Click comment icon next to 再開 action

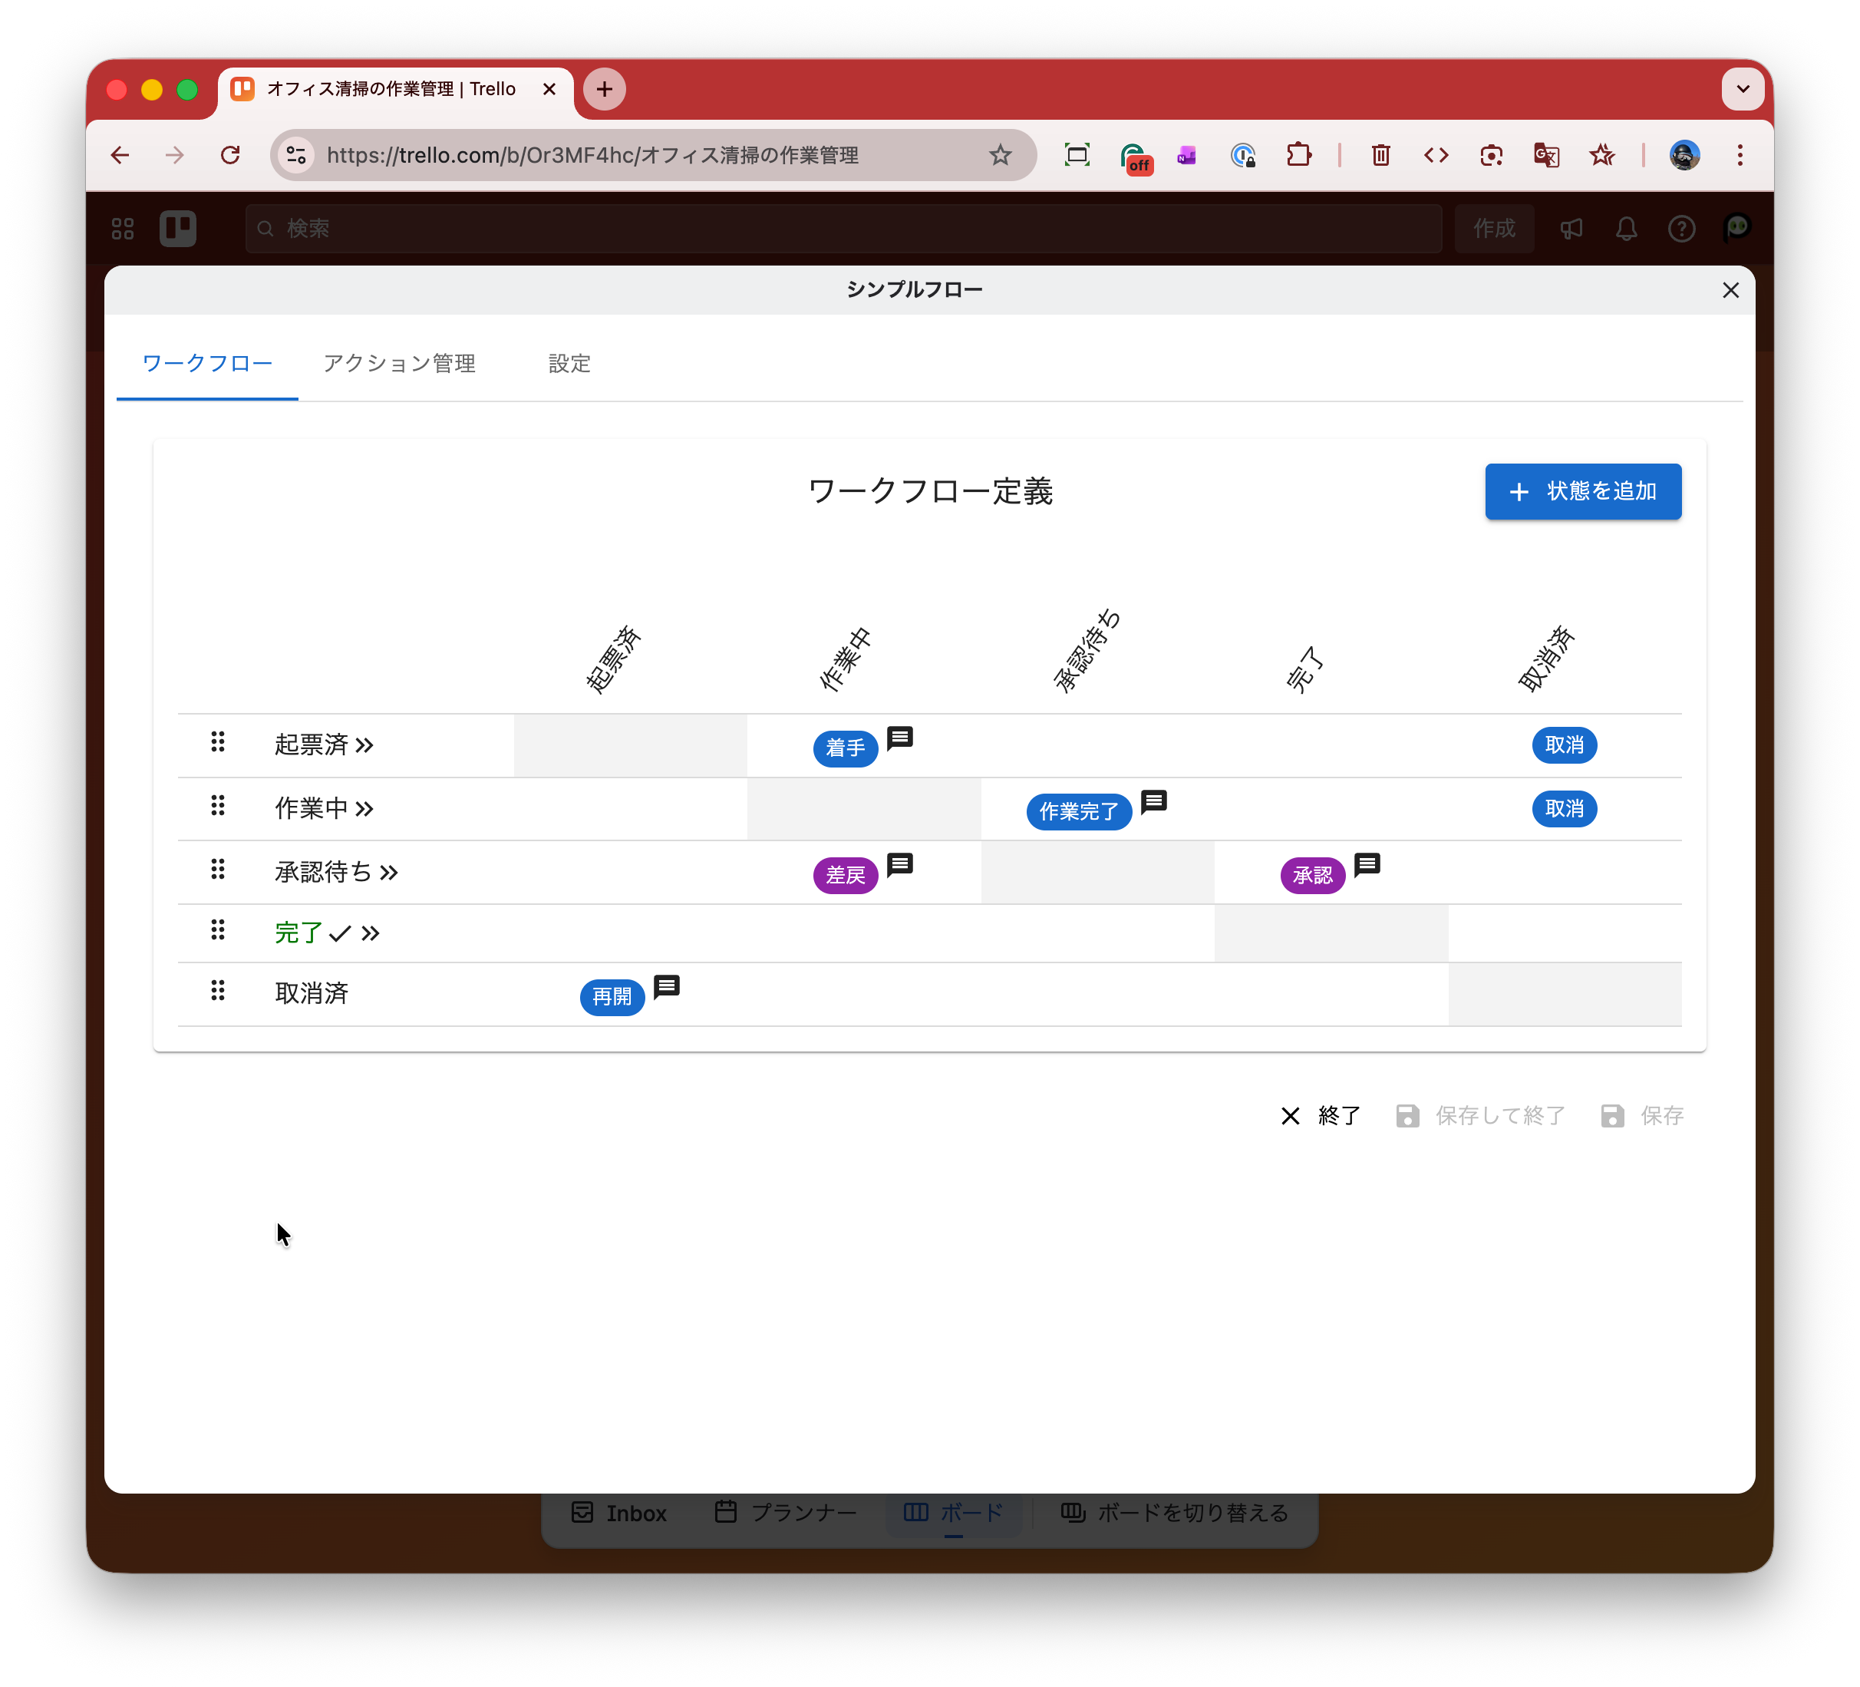pyautogui.click(x=666, y=986)
